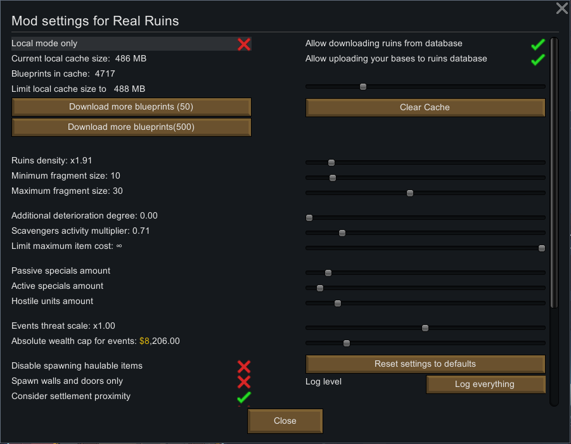Click the Maximum fragment size slider handle

coord(410,193)
